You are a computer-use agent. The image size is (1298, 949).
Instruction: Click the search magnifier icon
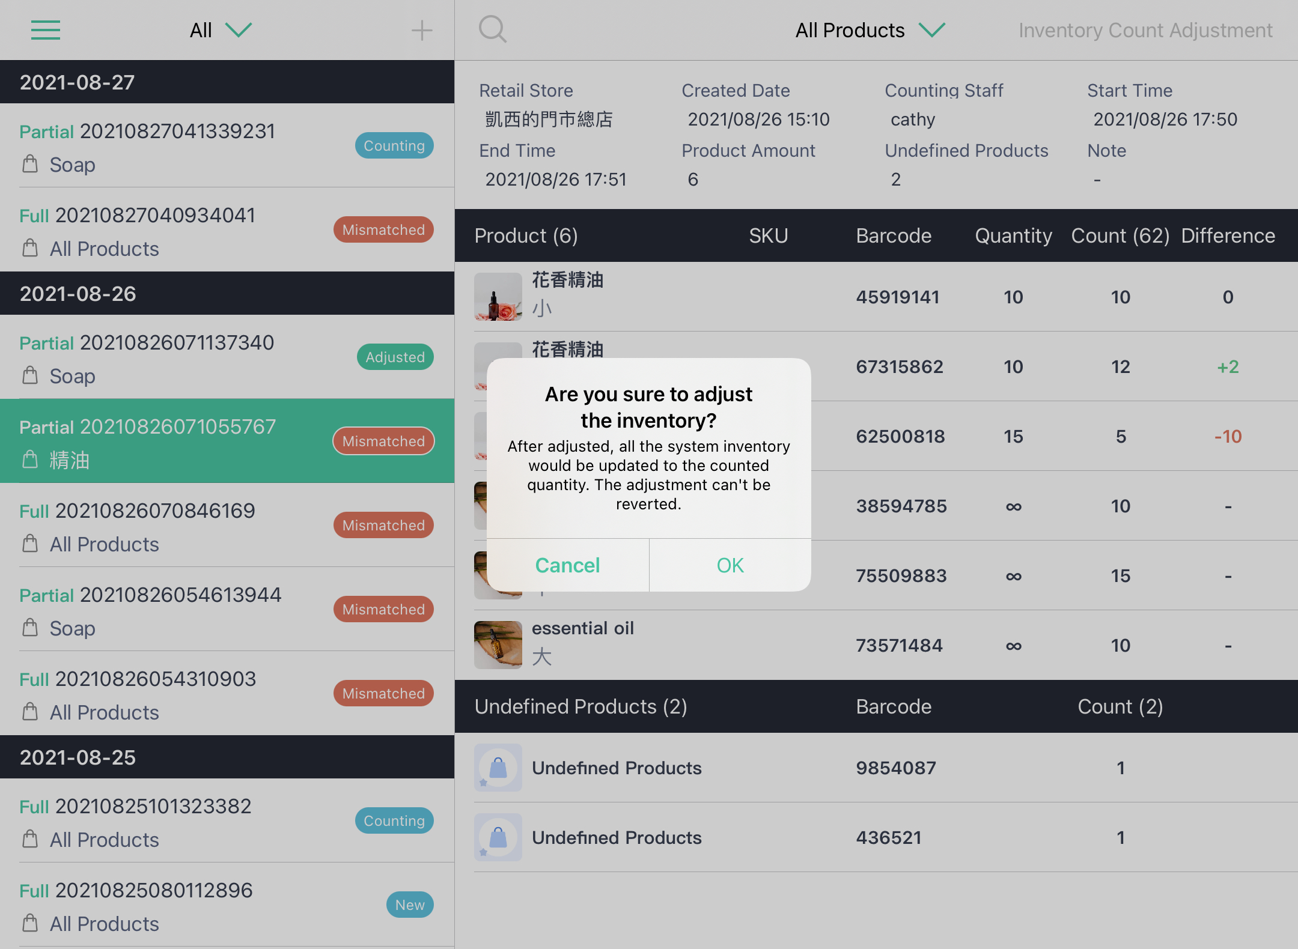pos(492,29)
